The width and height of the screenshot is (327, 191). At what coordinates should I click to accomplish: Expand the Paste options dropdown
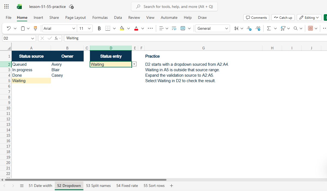[28, 28]
